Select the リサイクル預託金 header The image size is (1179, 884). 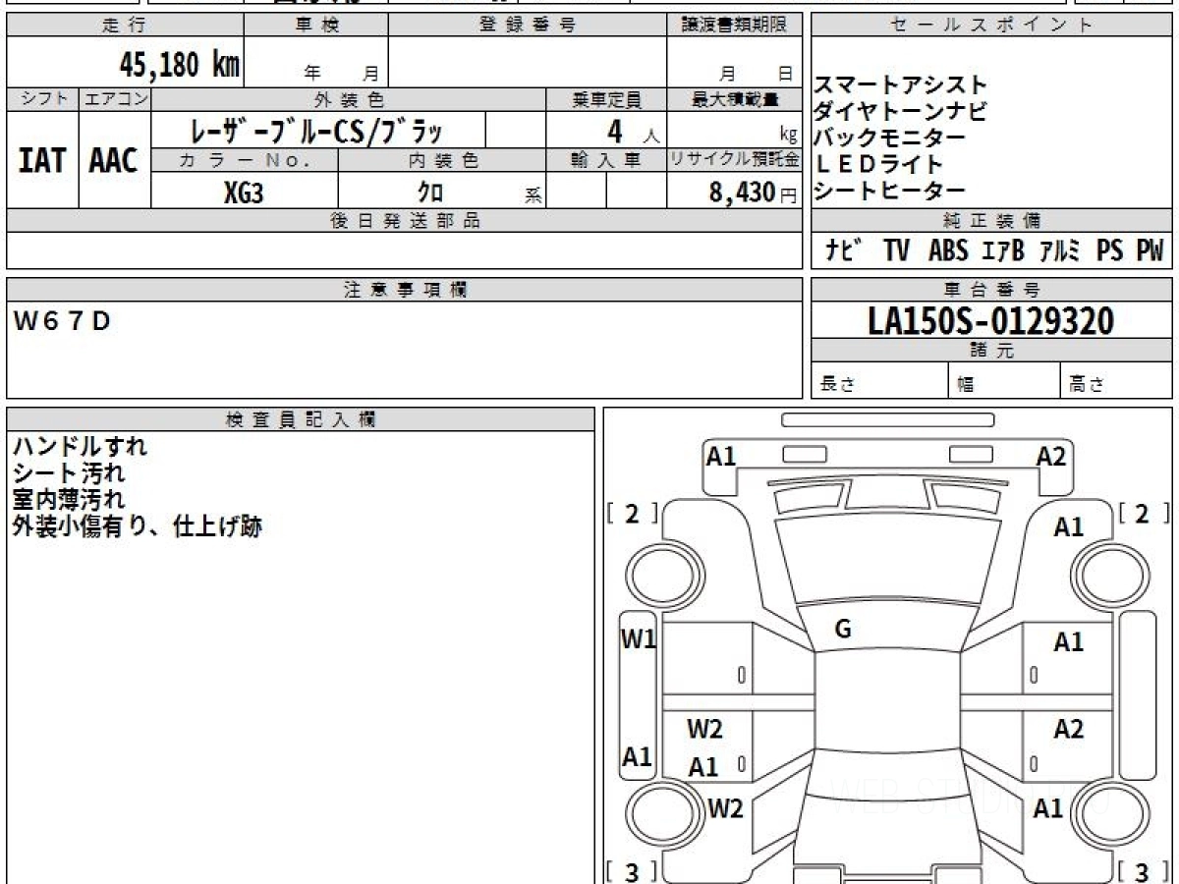(x=734, y=160)
